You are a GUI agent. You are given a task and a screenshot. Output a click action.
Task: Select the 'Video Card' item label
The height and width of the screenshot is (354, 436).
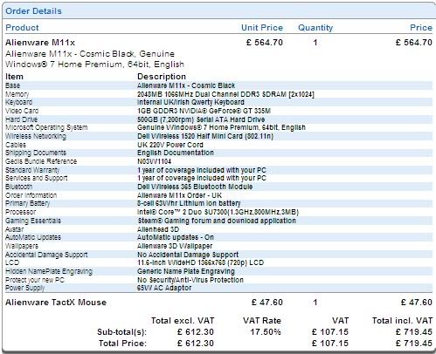click(22, 111)
